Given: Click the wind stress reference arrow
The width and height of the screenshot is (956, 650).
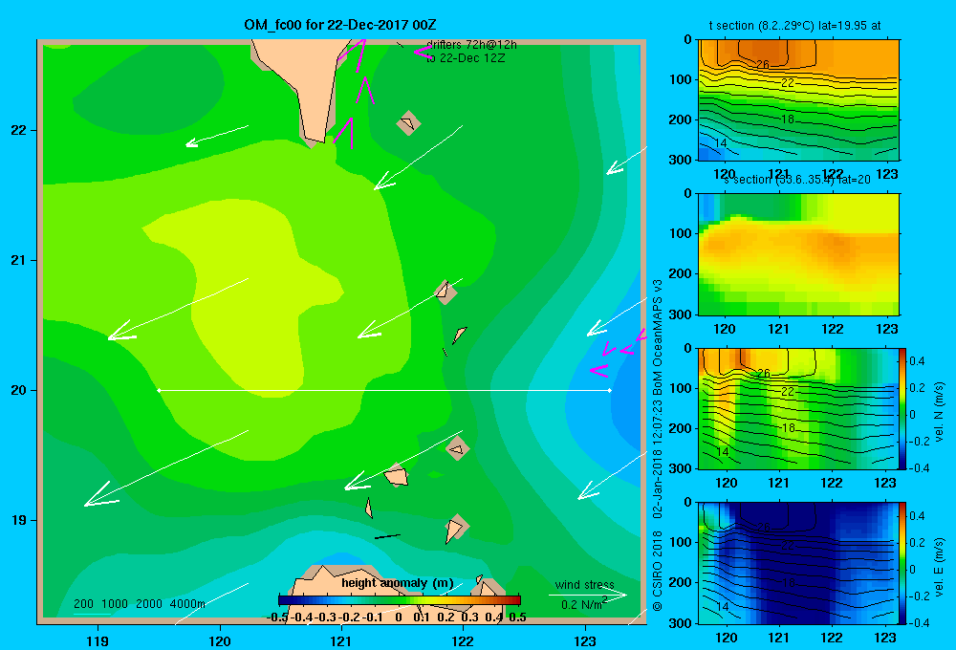Looking at the screenshot, I should (x=588, y=595).
